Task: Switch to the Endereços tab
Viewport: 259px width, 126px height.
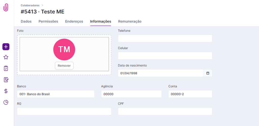Action: (x=74, y=21)
